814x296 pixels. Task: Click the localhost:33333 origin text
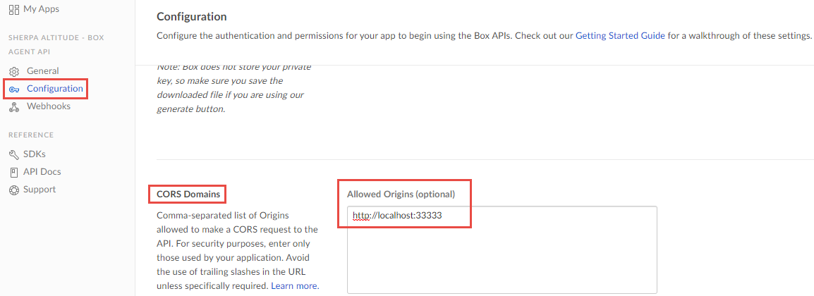pyautogui.click(x=397, y=215)
